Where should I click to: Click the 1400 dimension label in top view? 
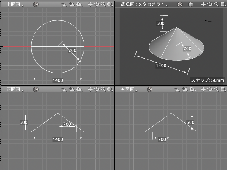(x=58, y=80)
